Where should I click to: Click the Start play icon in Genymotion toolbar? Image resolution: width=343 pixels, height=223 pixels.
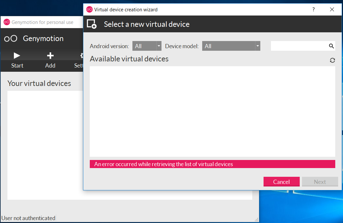(x=17, y=56)
